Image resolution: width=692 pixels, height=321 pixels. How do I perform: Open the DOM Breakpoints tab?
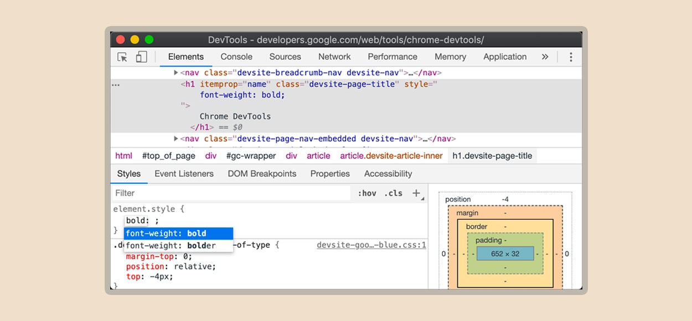tap(262, 174)
